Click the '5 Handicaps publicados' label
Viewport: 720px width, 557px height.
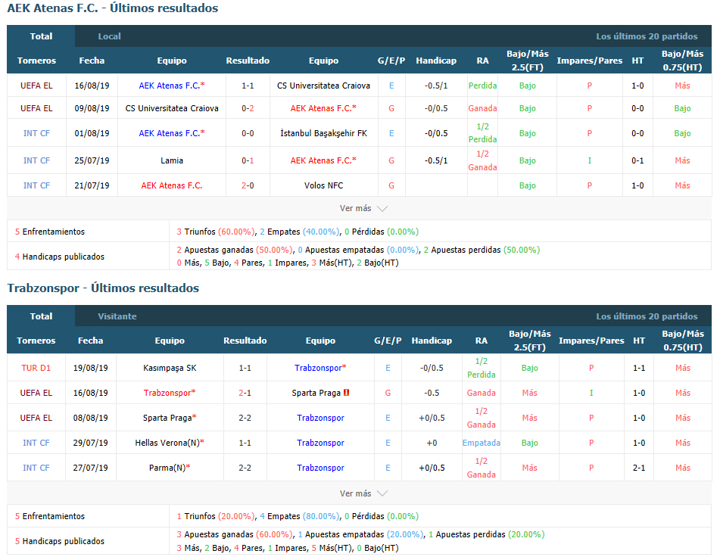click(60, 541)
